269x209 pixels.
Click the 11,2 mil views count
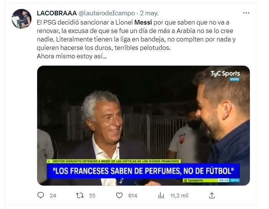(x=179, y=196)
